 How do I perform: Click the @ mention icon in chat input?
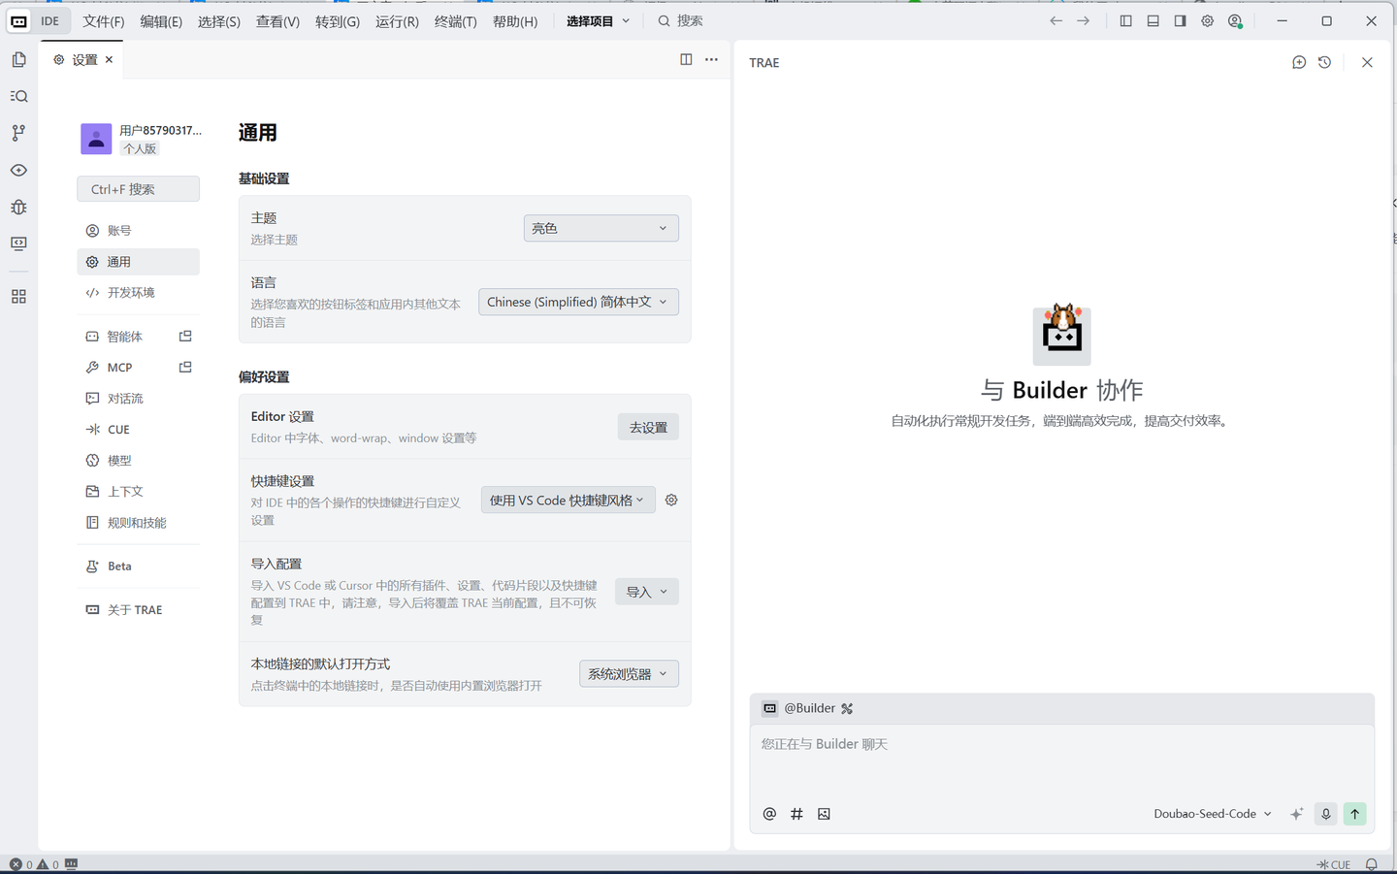pyautogui.click(x=769, y=814)
